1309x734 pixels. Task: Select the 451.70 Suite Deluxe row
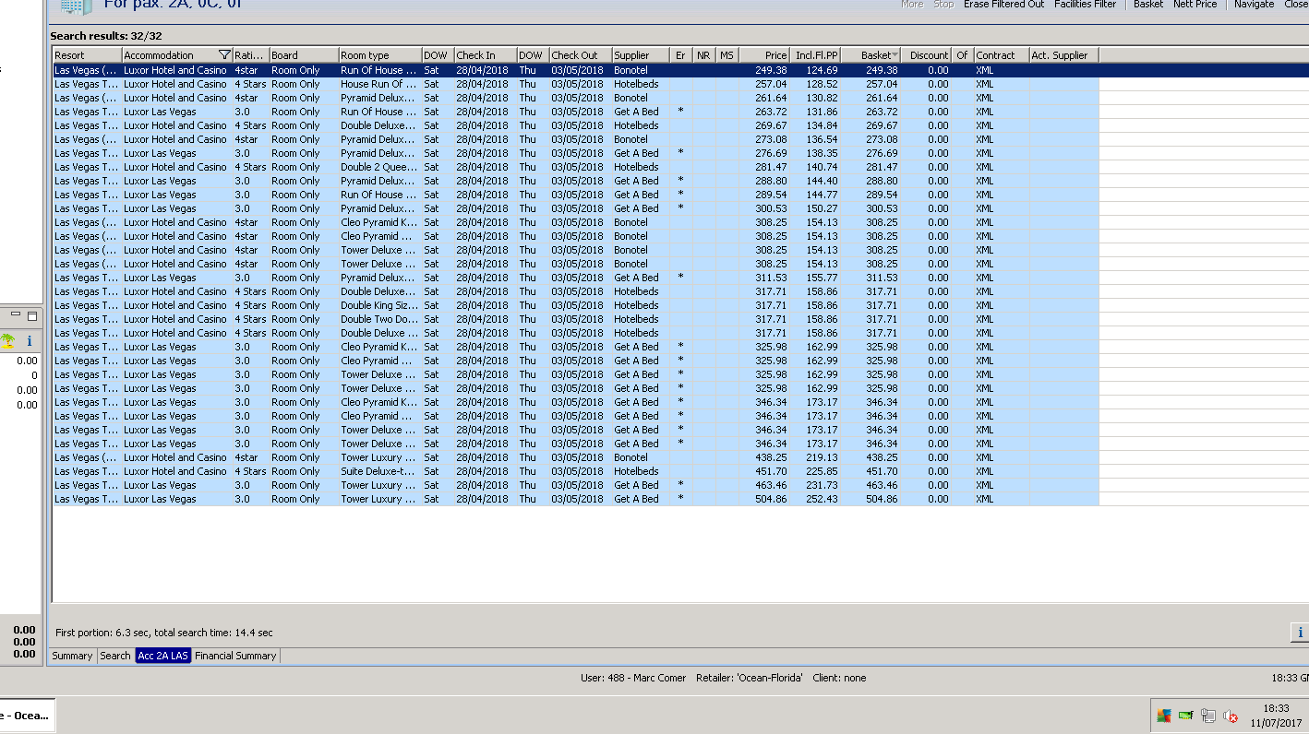tap(575, 471)
